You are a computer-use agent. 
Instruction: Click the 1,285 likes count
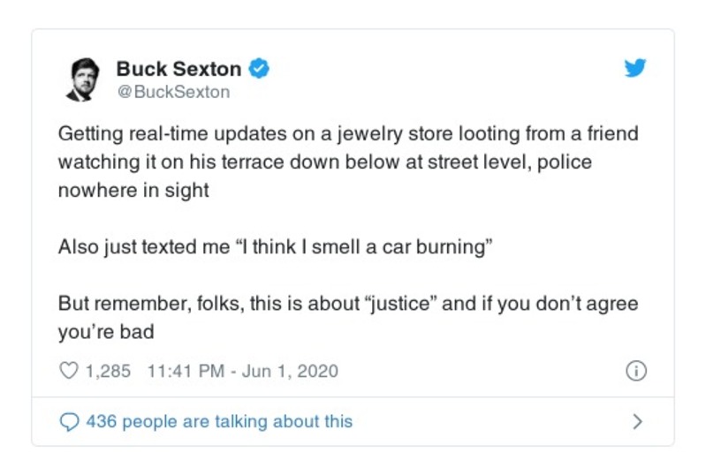pyautogui.click(x=108, y=371)
